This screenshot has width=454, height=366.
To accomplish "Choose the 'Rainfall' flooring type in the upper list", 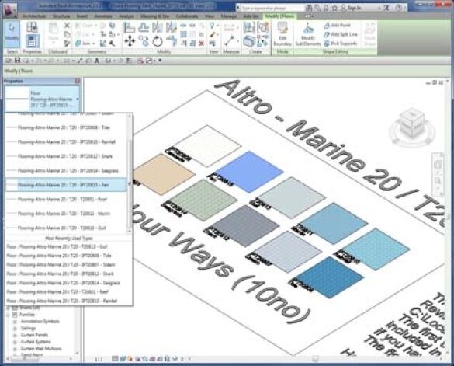I will click(66, 142).
